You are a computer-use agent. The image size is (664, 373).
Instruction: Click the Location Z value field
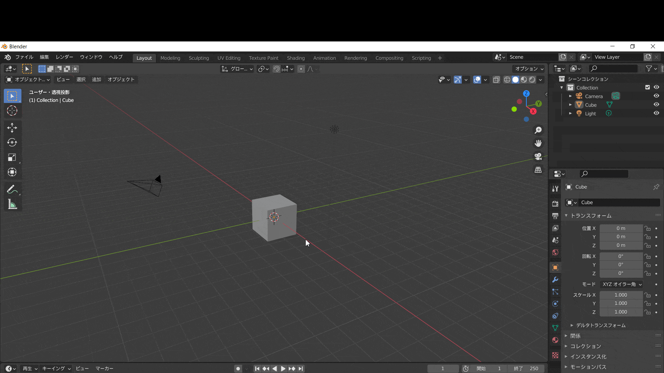pyautogui.click(x=621, y=245)
